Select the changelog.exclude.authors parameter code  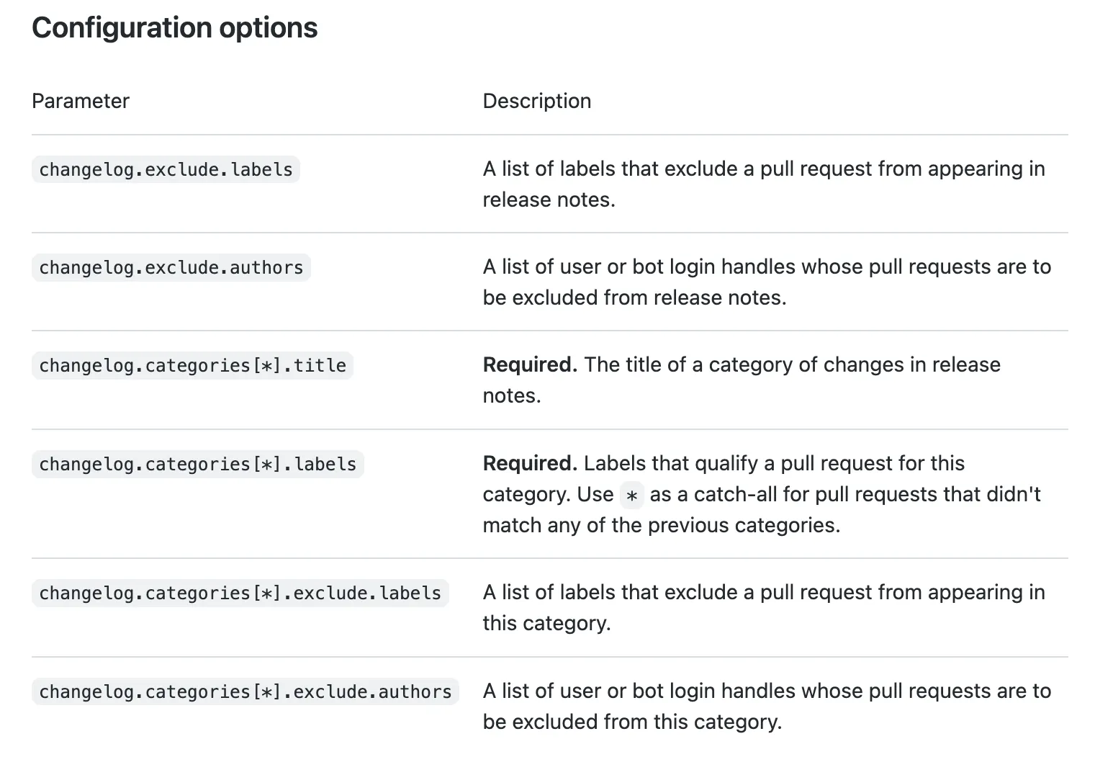coord(171,268)
